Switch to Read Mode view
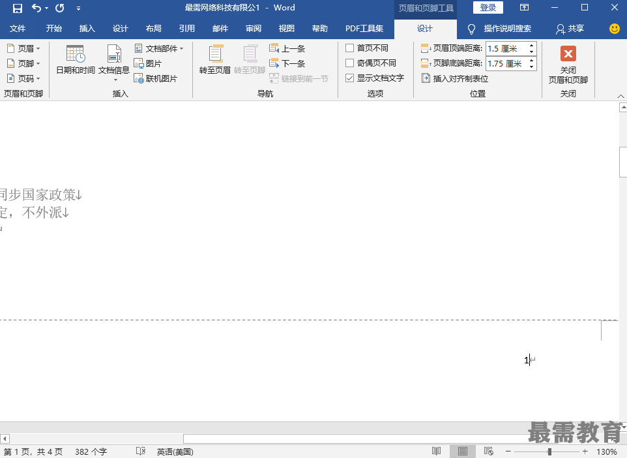The width and height of the screenshot is (627, 458). pos(436,451)
